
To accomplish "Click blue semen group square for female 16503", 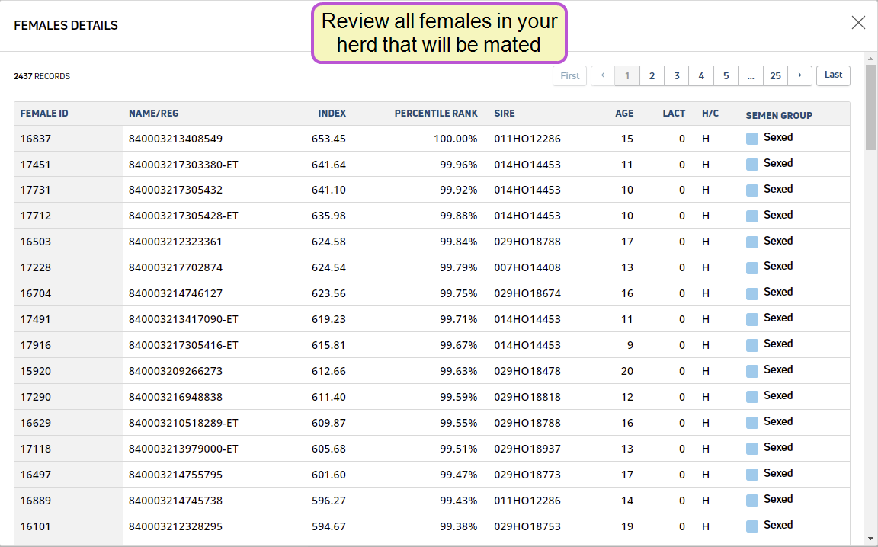I will (752, 242).
